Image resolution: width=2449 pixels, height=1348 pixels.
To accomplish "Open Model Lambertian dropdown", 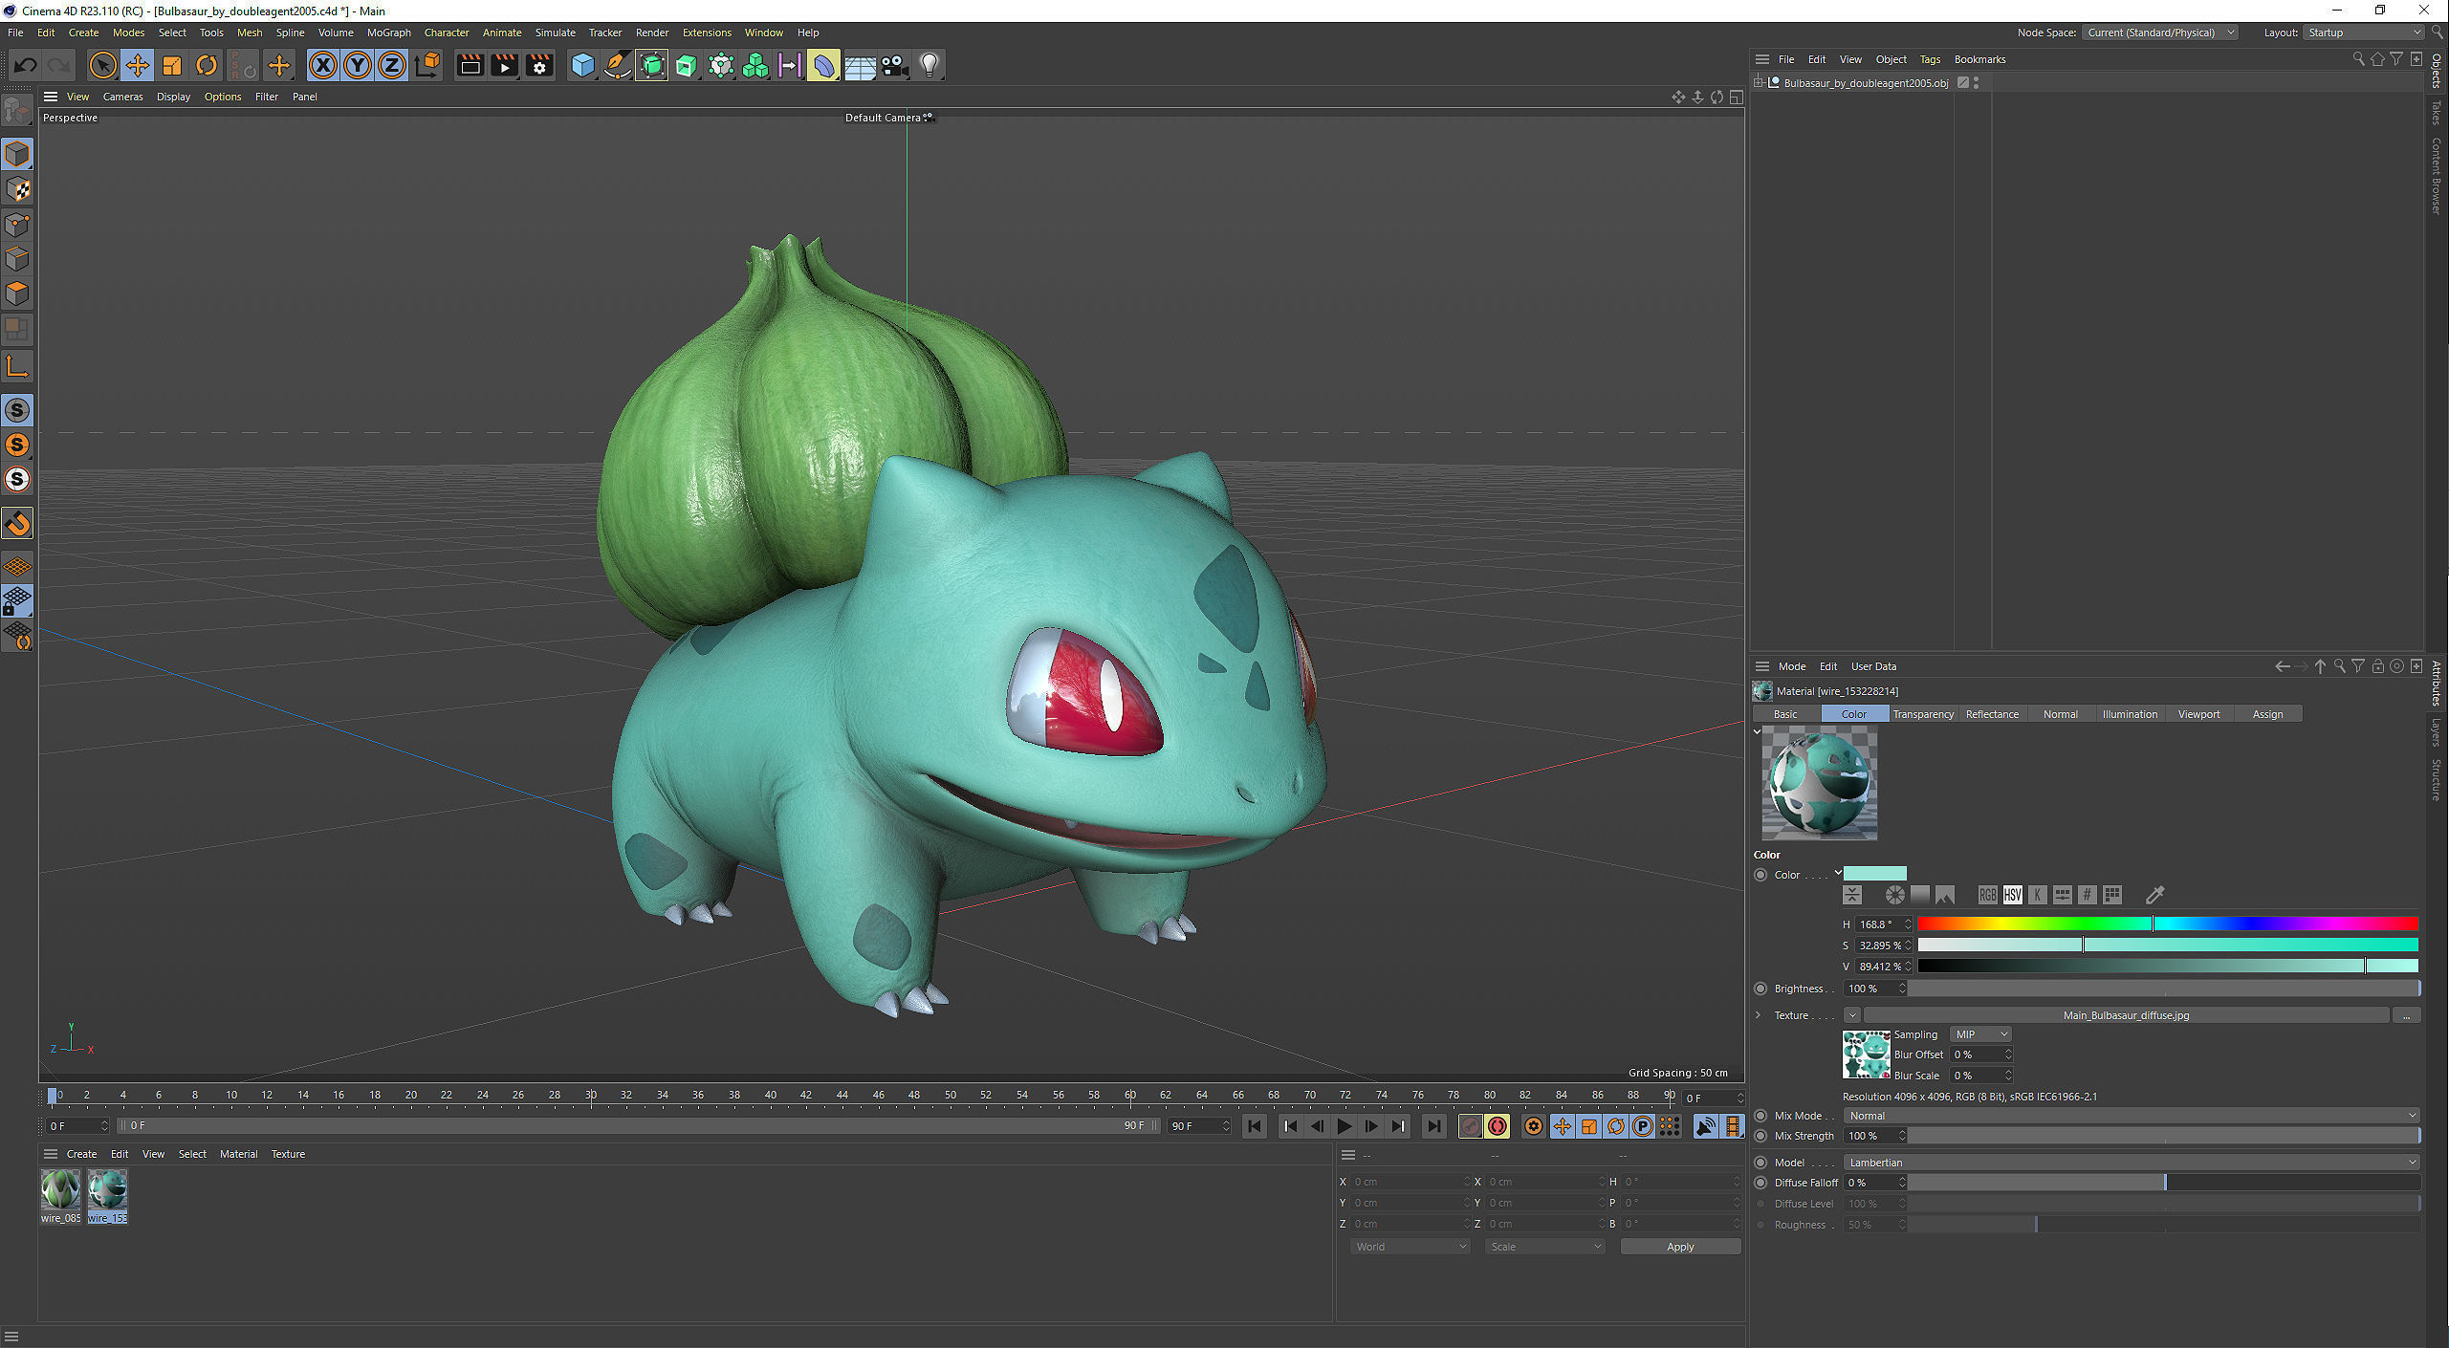I will [2132, 1163].
